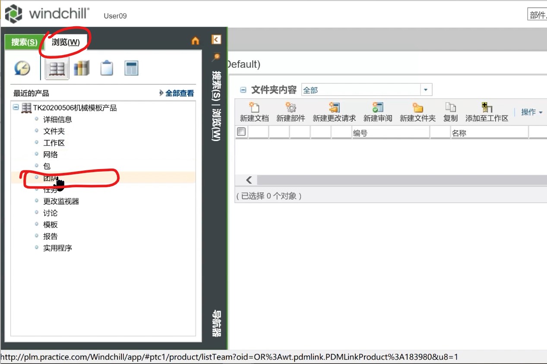Viewport: 547px width, 364px height.
Task: Sort by 编号 column header
Action: [390, 133]
